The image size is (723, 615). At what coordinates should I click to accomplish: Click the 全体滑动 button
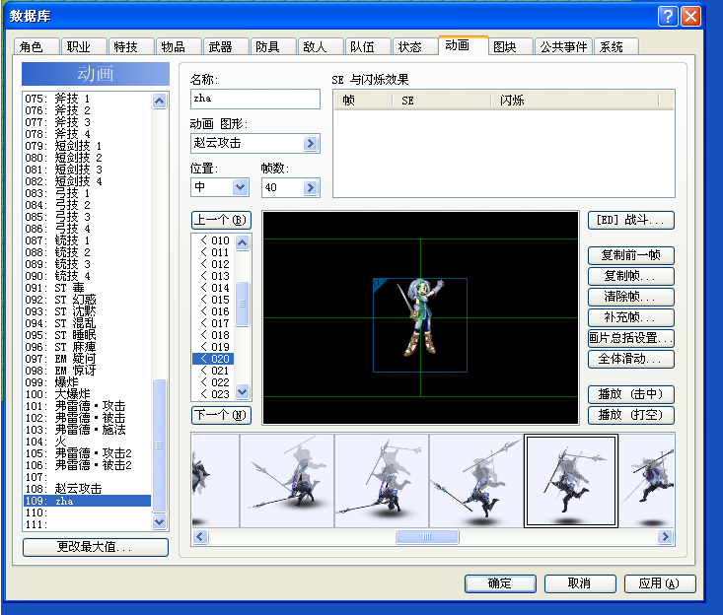pos(631,359)
